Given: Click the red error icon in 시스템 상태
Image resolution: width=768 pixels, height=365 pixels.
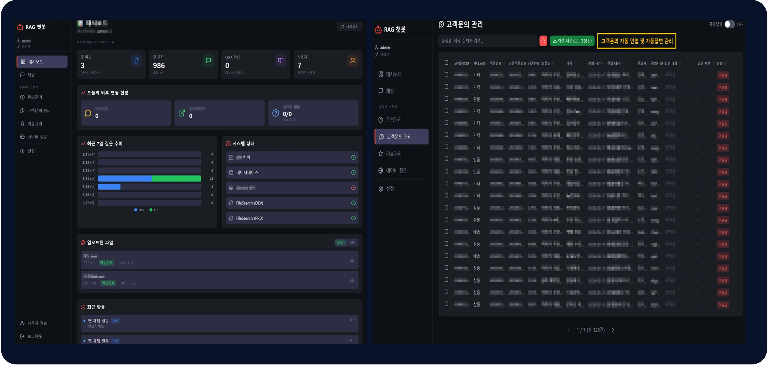Looking at the screenshot, I should [x=354, y=188].
